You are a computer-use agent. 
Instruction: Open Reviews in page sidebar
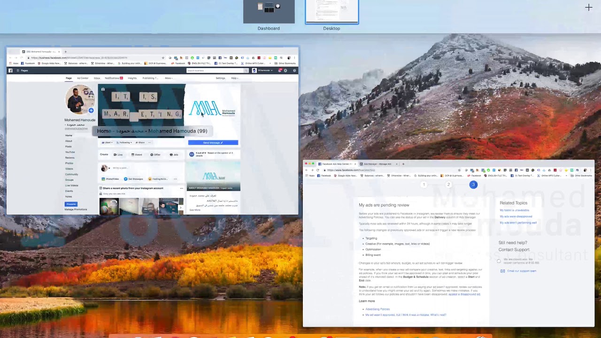tap(70, 158)
